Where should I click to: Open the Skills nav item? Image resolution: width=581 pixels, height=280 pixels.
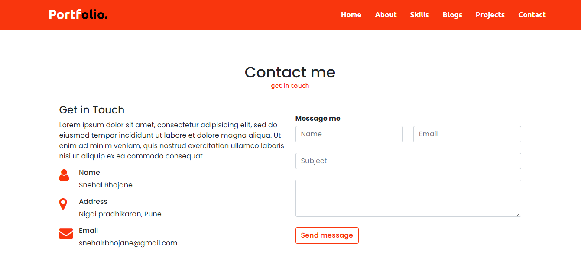point(419,15)
